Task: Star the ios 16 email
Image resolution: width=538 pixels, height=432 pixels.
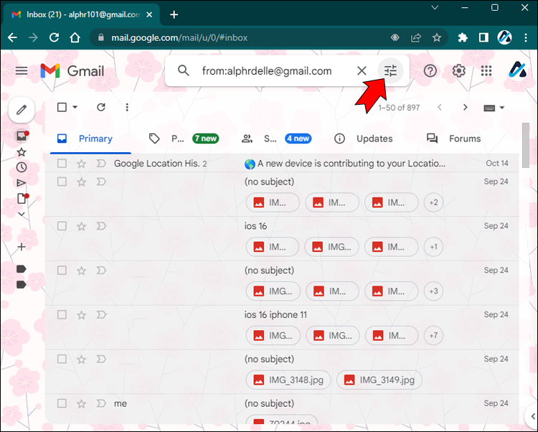Action: point(81,227)
